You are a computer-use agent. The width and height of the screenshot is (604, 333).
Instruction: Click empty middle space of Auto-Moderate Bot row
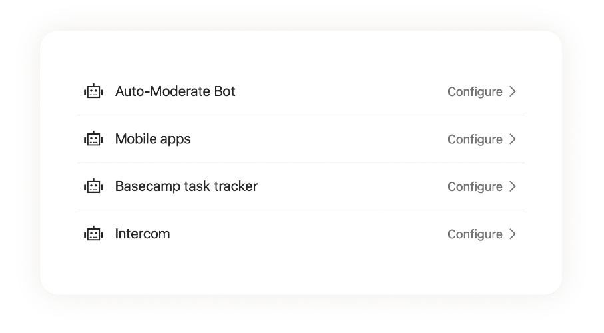point(340,91)
